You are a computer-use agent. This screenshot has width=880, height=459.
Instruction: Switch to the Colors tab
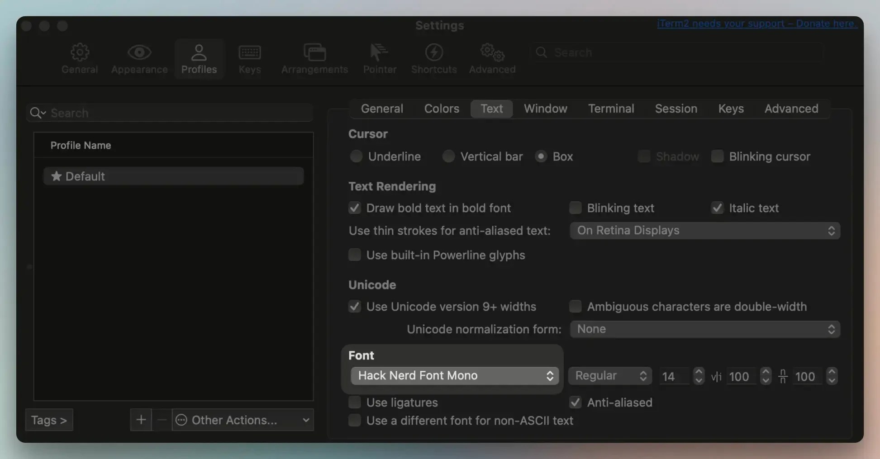441,109
